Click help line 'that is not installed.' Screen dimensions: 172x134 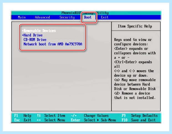pos(135,98)
